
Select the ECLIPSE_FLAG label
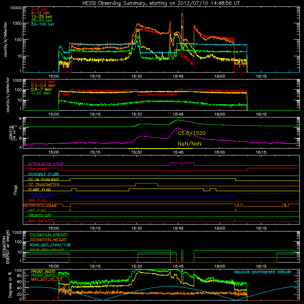pos(41,195)
